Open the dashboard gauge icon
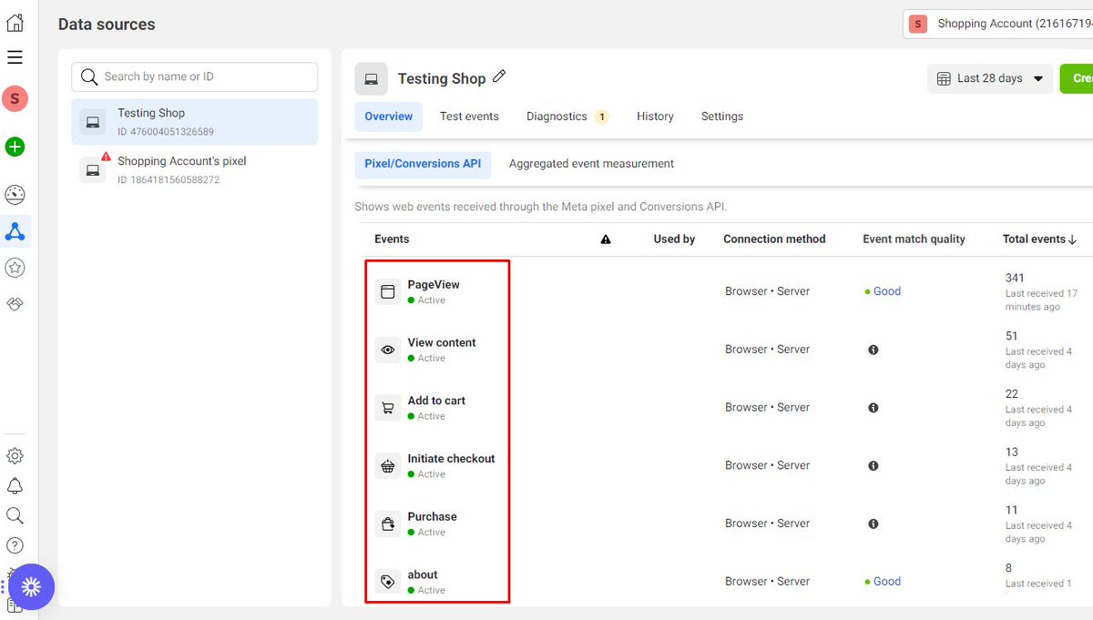The height and width of the screenshot is (620, 1093). point(15,195)
